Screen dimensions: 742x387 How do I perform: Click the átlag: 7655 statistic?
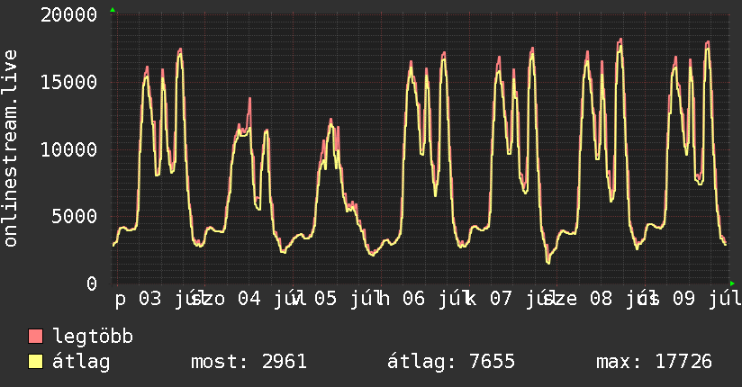pyautogui.click(x=451, y=362)
